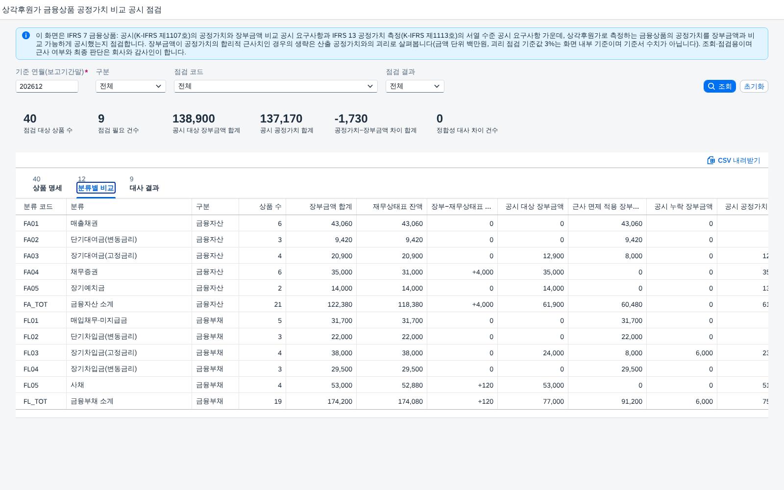The width and height of the screenshot is (784, 490).
Task: Click the -1,730 difference KPI figure
Action: click(351, 119)
